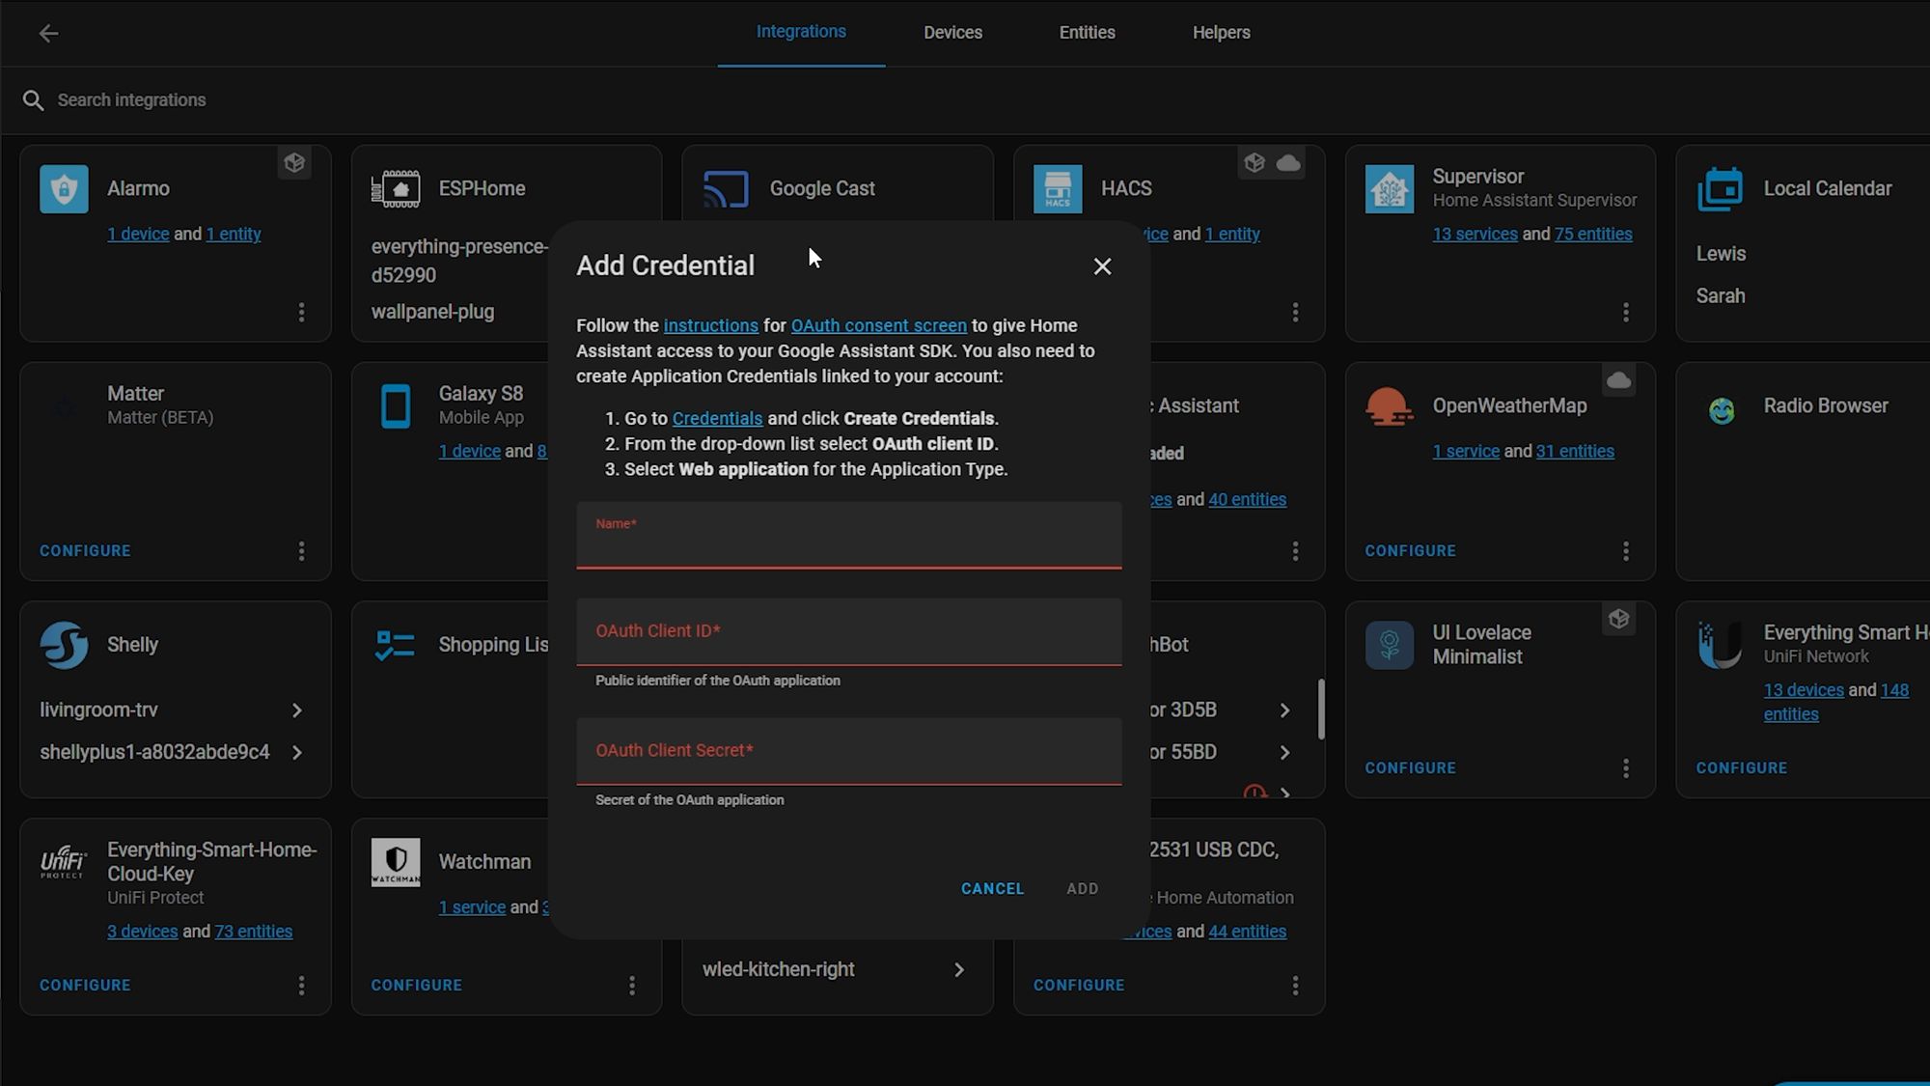This screenshot has height=1086, width=1930.
Task: Click the Credentials hyperlink in dialog
Action: (x=717, y=418)
